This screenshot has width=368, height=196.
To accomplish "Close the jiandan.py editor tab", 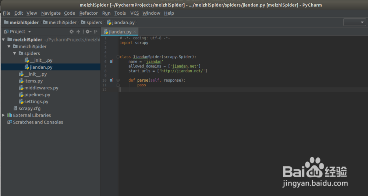I will (134, 32).
